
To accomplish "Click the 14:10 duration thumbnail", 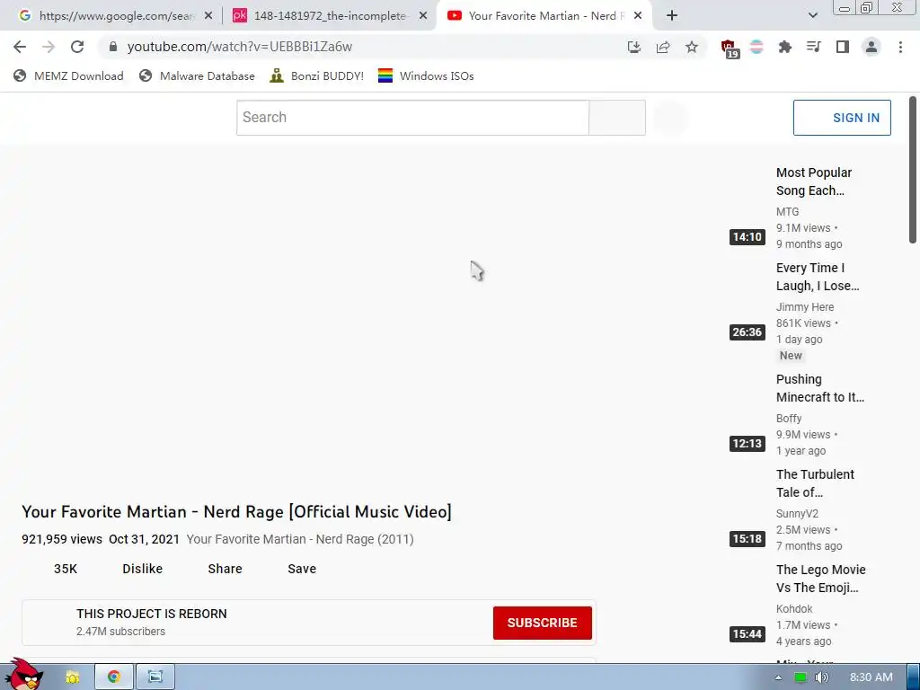I will click(x=747, y=237).
